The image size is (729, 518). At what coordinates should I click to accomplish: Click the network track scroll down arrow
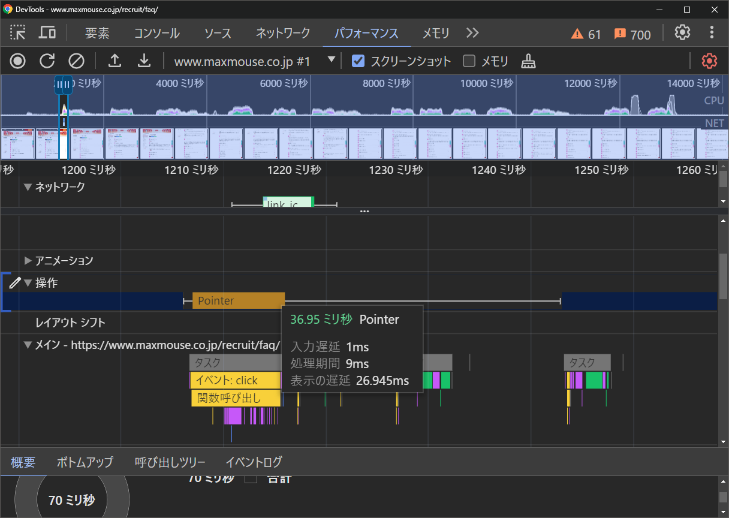(x=723, y=201)
